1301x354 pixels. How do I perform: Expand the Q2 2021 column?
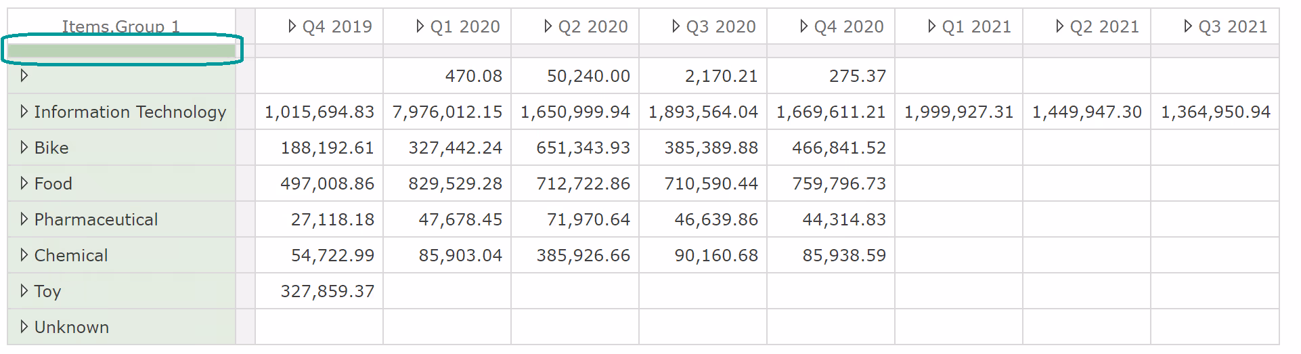point(1059,26)
